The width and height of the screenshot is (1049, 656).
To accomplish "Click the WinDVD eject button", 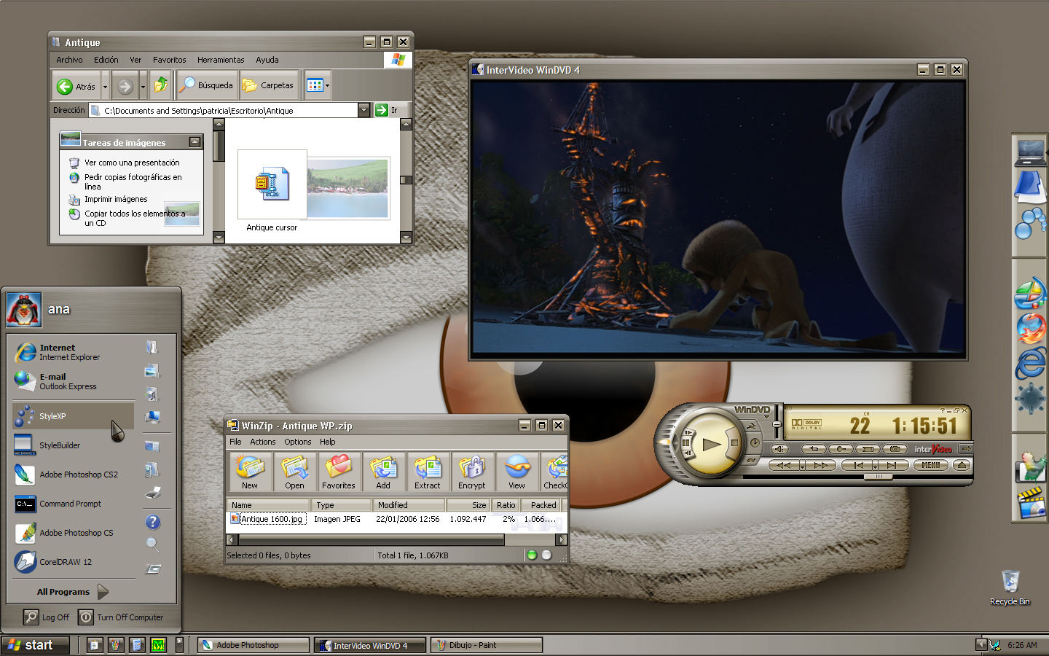I will click(x=962, y=465).
